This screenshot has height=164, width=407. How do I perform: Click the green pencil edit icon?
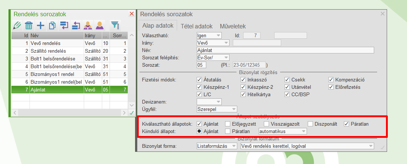[x=17, y=25]
